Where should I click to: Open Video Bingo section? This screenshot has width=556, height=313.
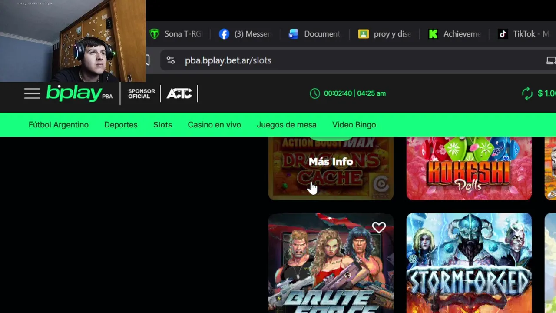[354, 125]
